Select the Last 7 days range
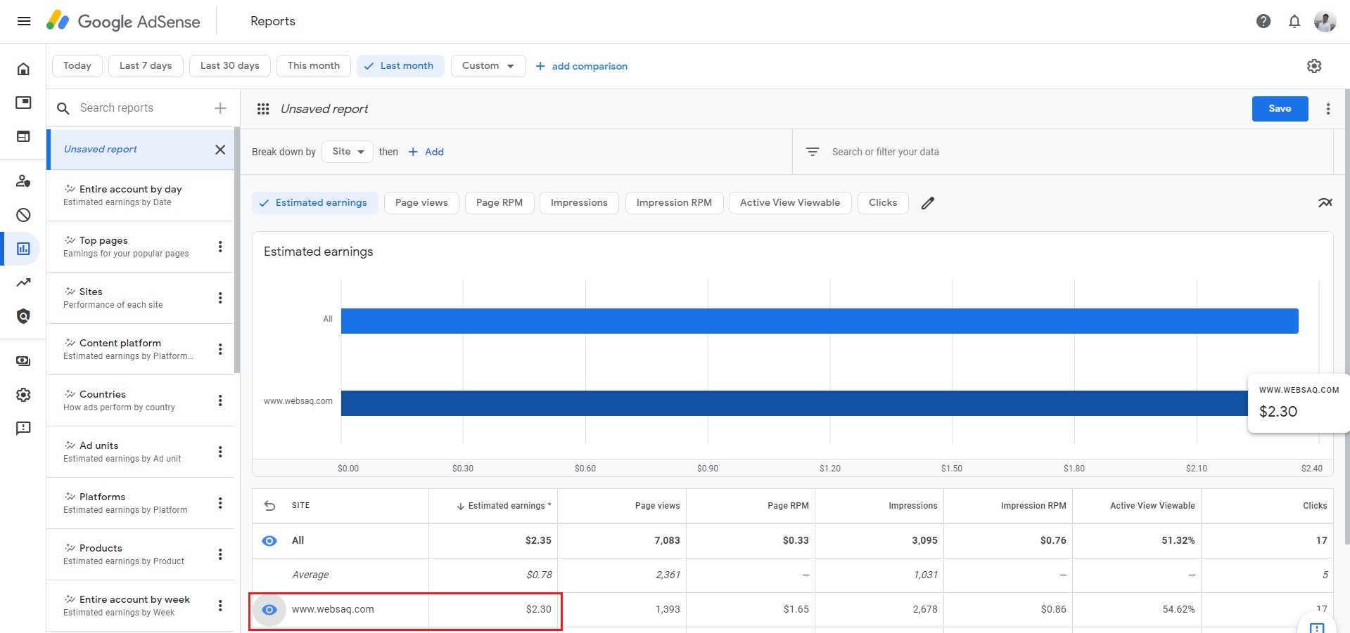The height and width of the screenshot is (633, 1350). pyautogui.click(x=146, y=66)
